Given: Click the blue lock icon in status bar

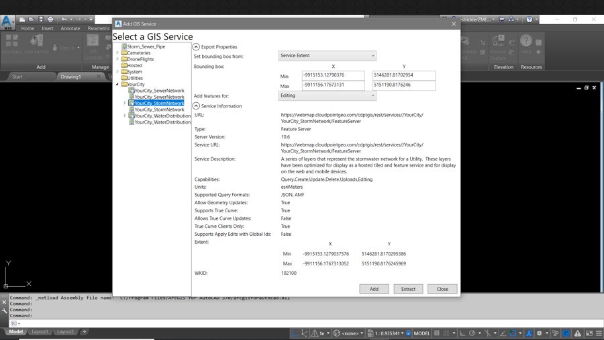Looking at the screenshot, I should click(x=408, y=333).
